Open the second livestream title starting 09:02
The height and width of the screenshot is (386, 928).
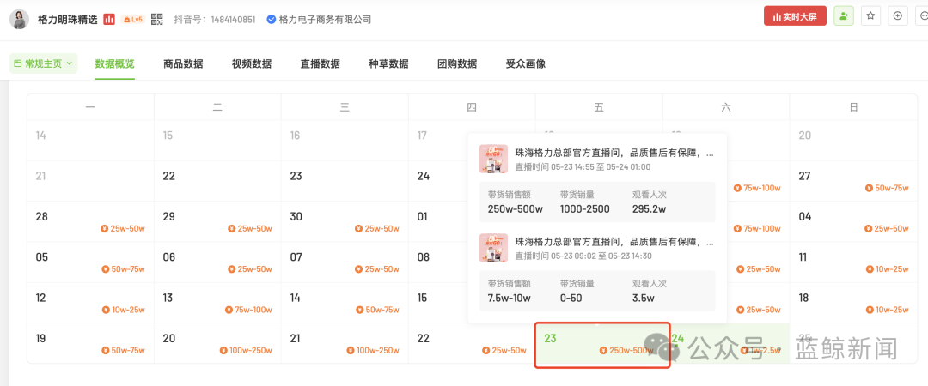tap(614, 242)
